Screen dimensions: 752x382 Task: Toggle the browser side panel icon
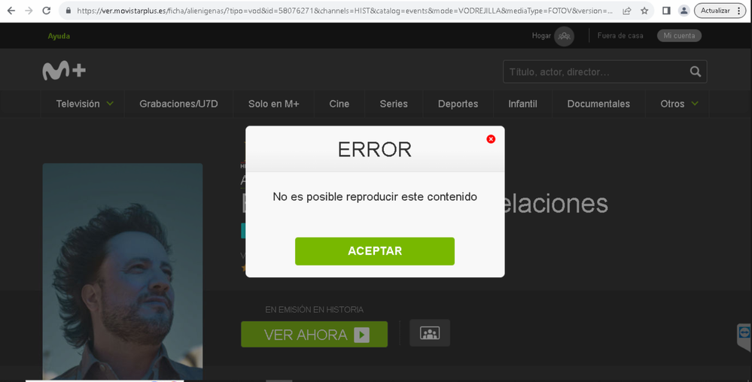pyautogui.click(x=666, y=11)
